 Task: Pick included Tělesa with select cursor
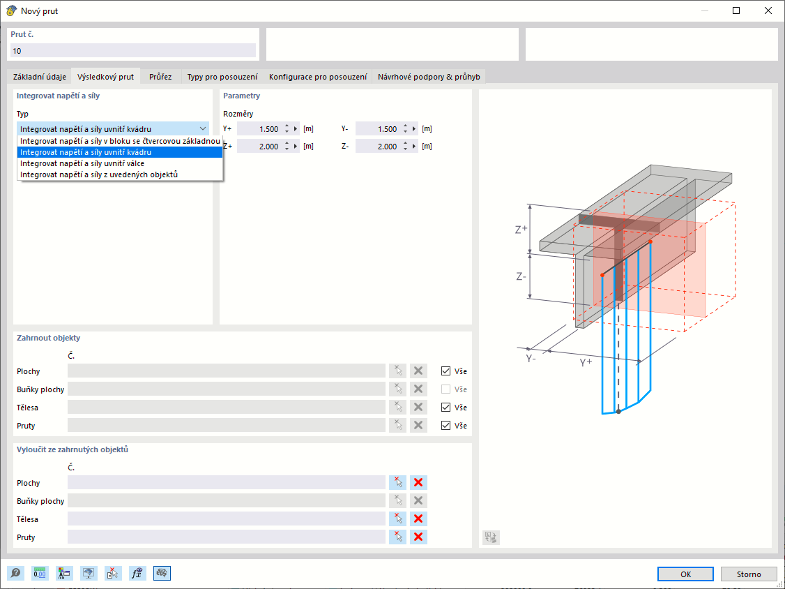(398, 407)
